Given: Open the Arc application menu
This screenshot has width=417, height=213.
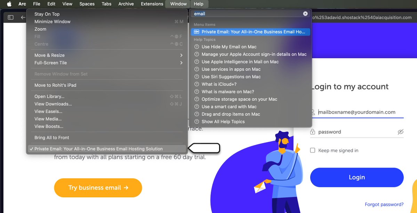Looking at the screenshot, I should 22,4.
